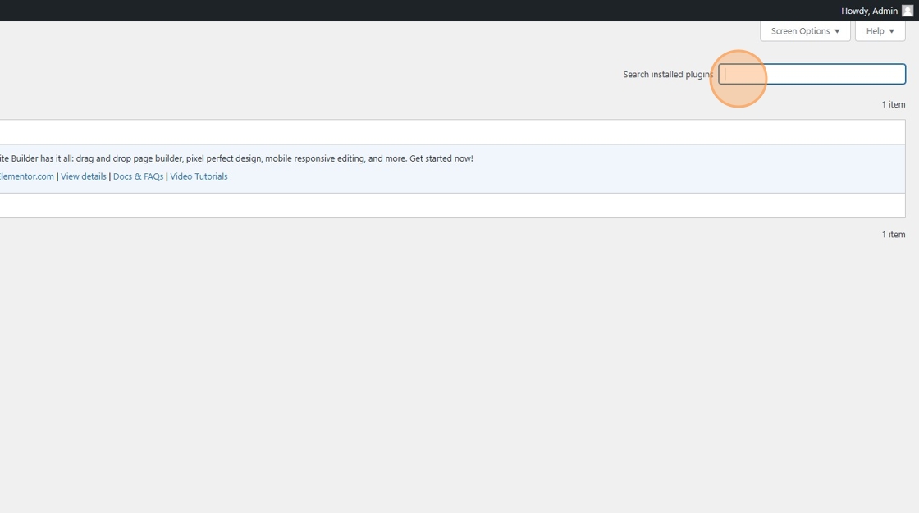919x513 pixels.
Task: Visit the Elementor.com author link
Action: tap(27, 176)
